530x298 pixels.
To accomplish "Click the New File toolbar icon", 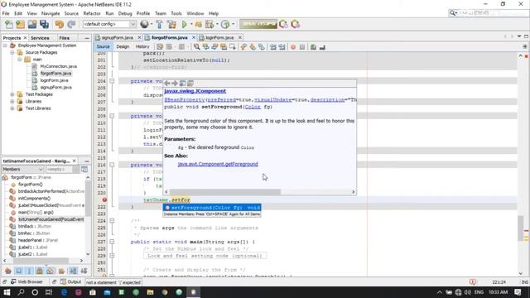I will coord(9,24).
